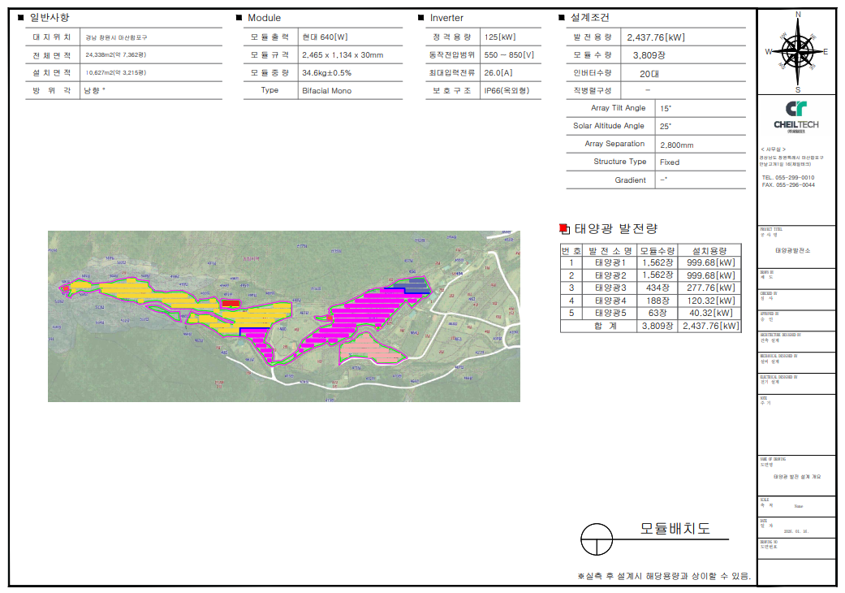Click the inverter rated capacity 125[kW]
Viewport: 845px width, 593px height.
click(x=500, y=37)
